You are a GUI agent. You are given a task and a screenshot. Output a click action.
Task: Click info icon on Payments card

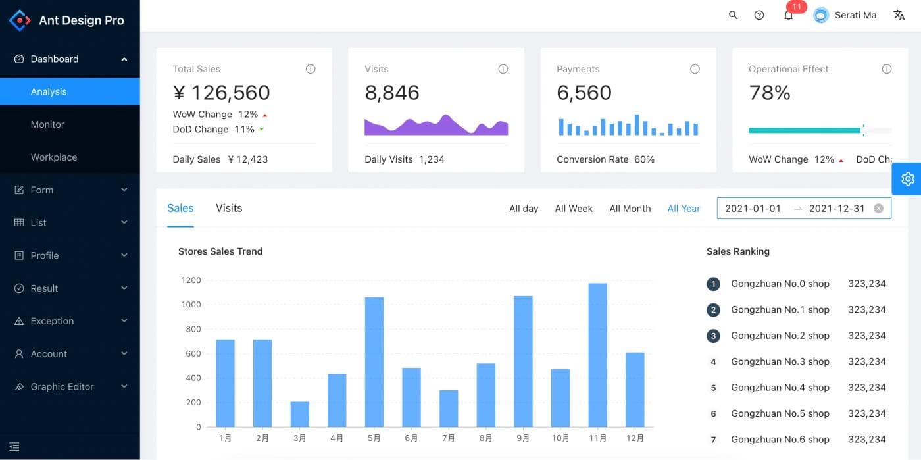pos(695,69)
